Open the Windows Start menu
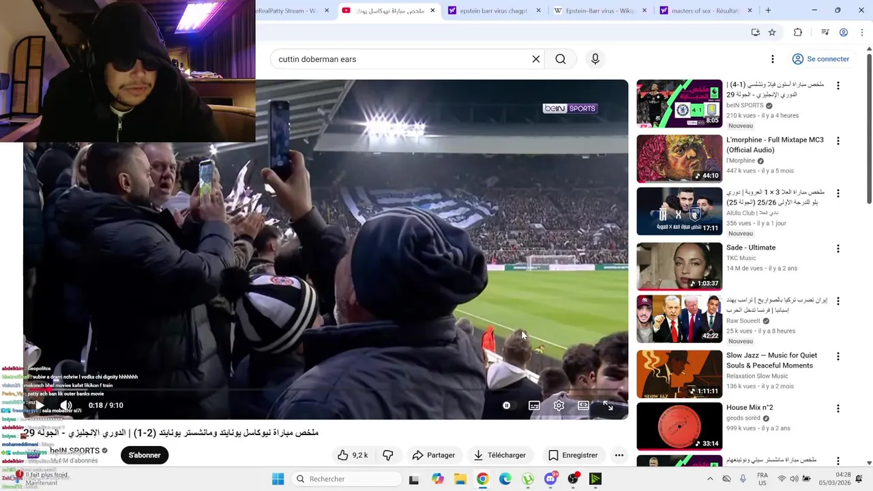This screenshot has height=491, width=873. click(278, 479)
